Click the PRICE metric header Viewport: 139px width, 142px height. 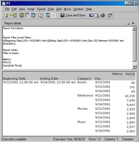[x=130, y=74]
